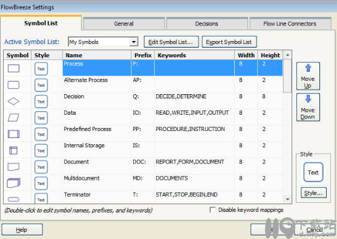Viewport: 337px width, 239px height.
Task: Click the Predefined Process symbol icon
Action: pos(13,134)
